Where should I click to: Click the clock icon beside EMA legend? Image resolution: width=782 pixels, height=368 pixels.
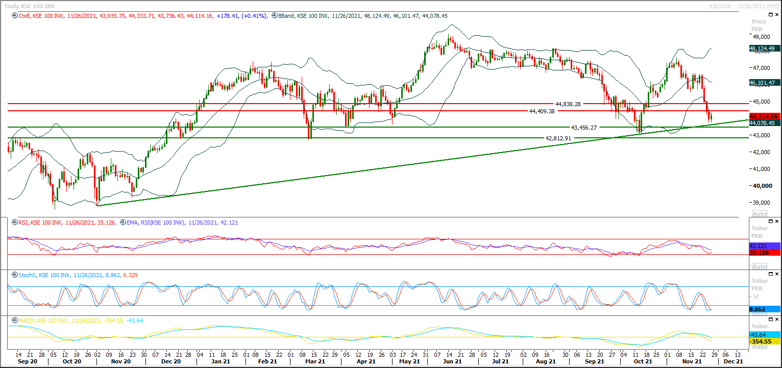(x=123, y=223)
